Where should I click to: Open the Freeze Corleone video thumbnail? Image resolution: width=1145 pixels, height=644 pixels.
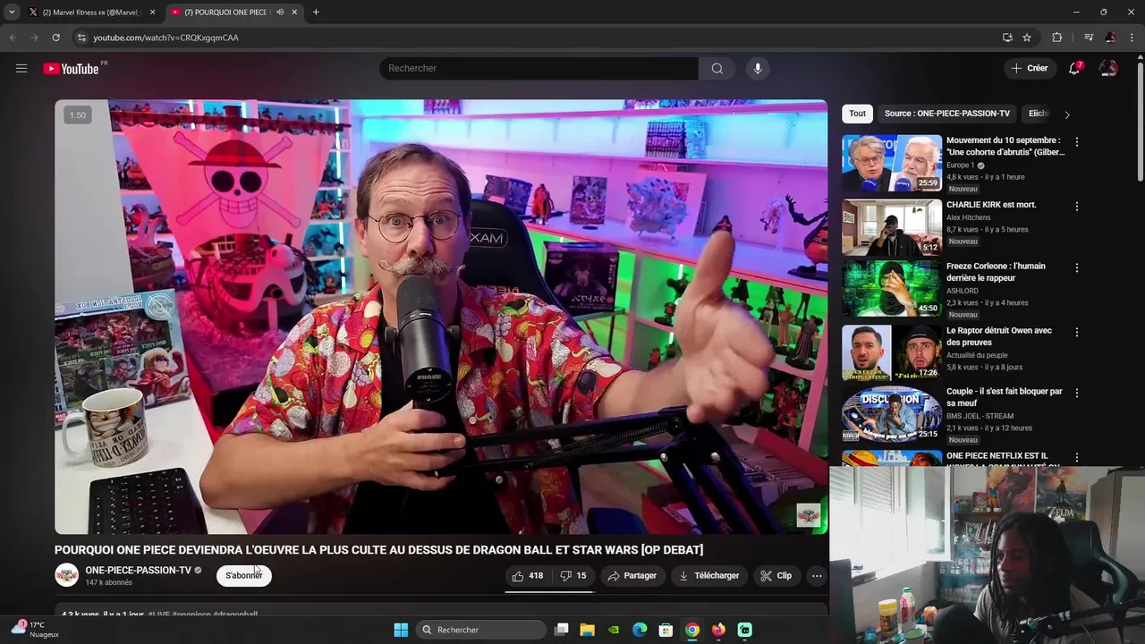point(892,288)
